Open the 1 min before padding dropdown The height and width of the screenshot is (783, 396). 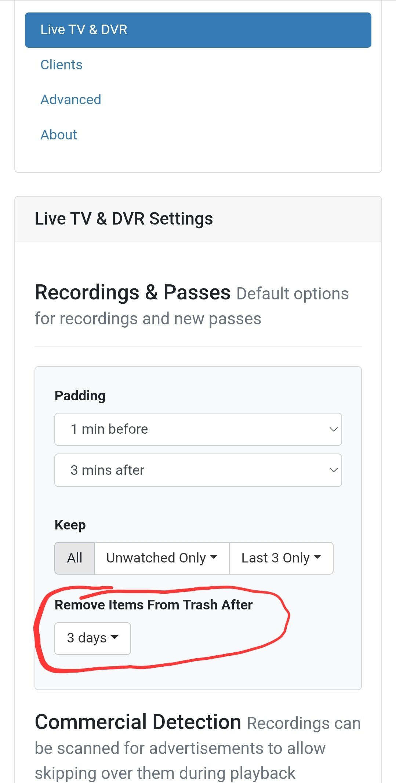pyautogui.click(x=198, y=429)
